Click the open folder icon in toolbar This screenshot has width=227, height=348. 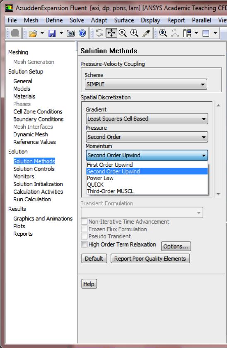33,33
